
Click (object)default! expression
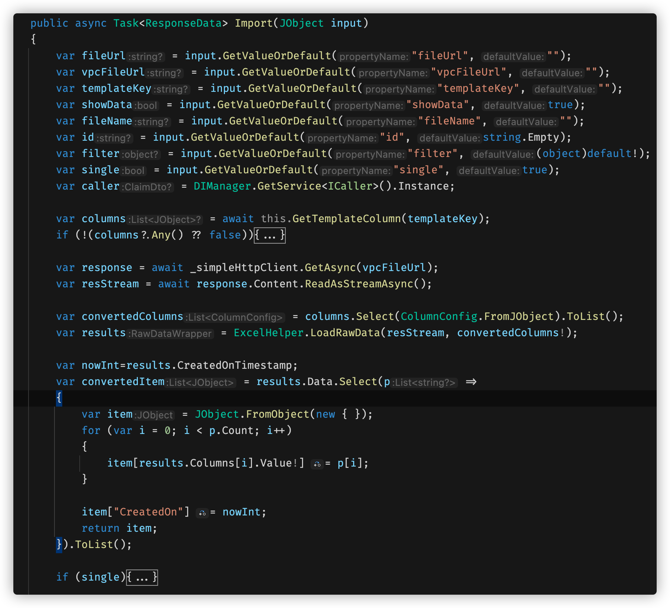coord(587,153)
